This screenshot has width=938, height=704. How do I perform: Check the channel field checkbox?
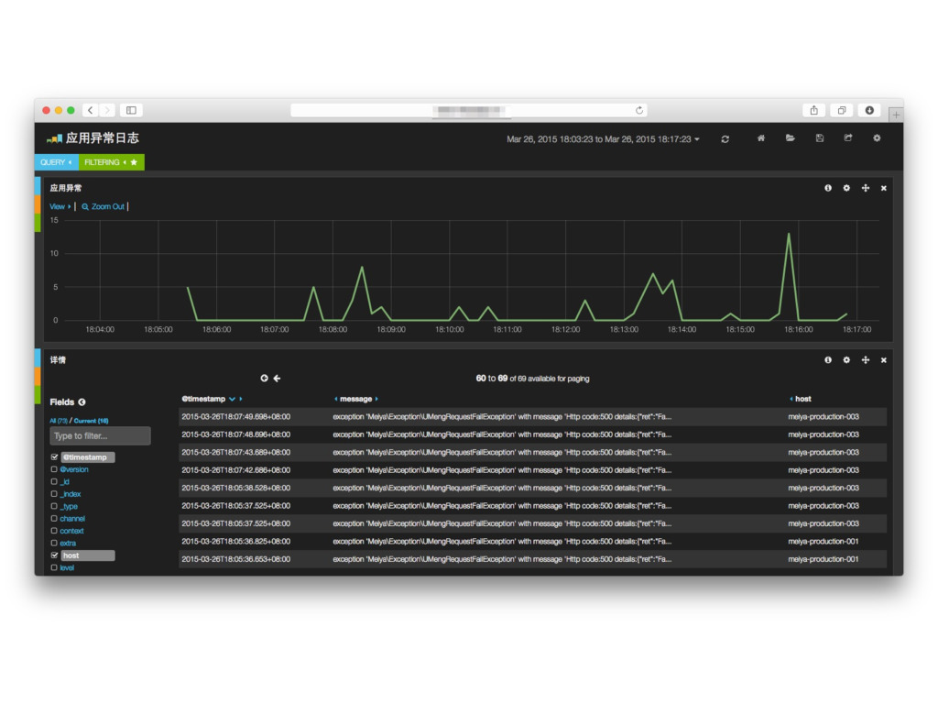point(54,519)
